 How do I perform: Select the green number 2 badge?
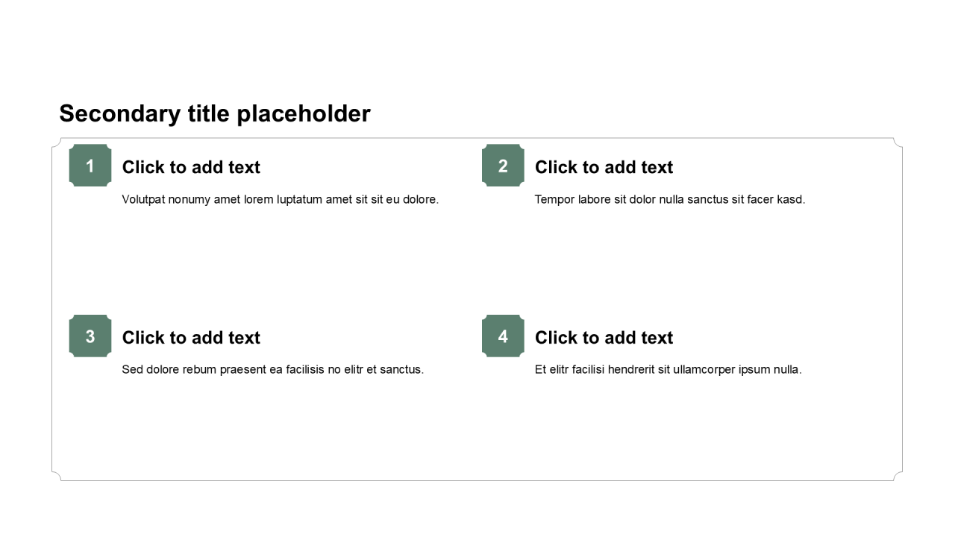point(503,166)
